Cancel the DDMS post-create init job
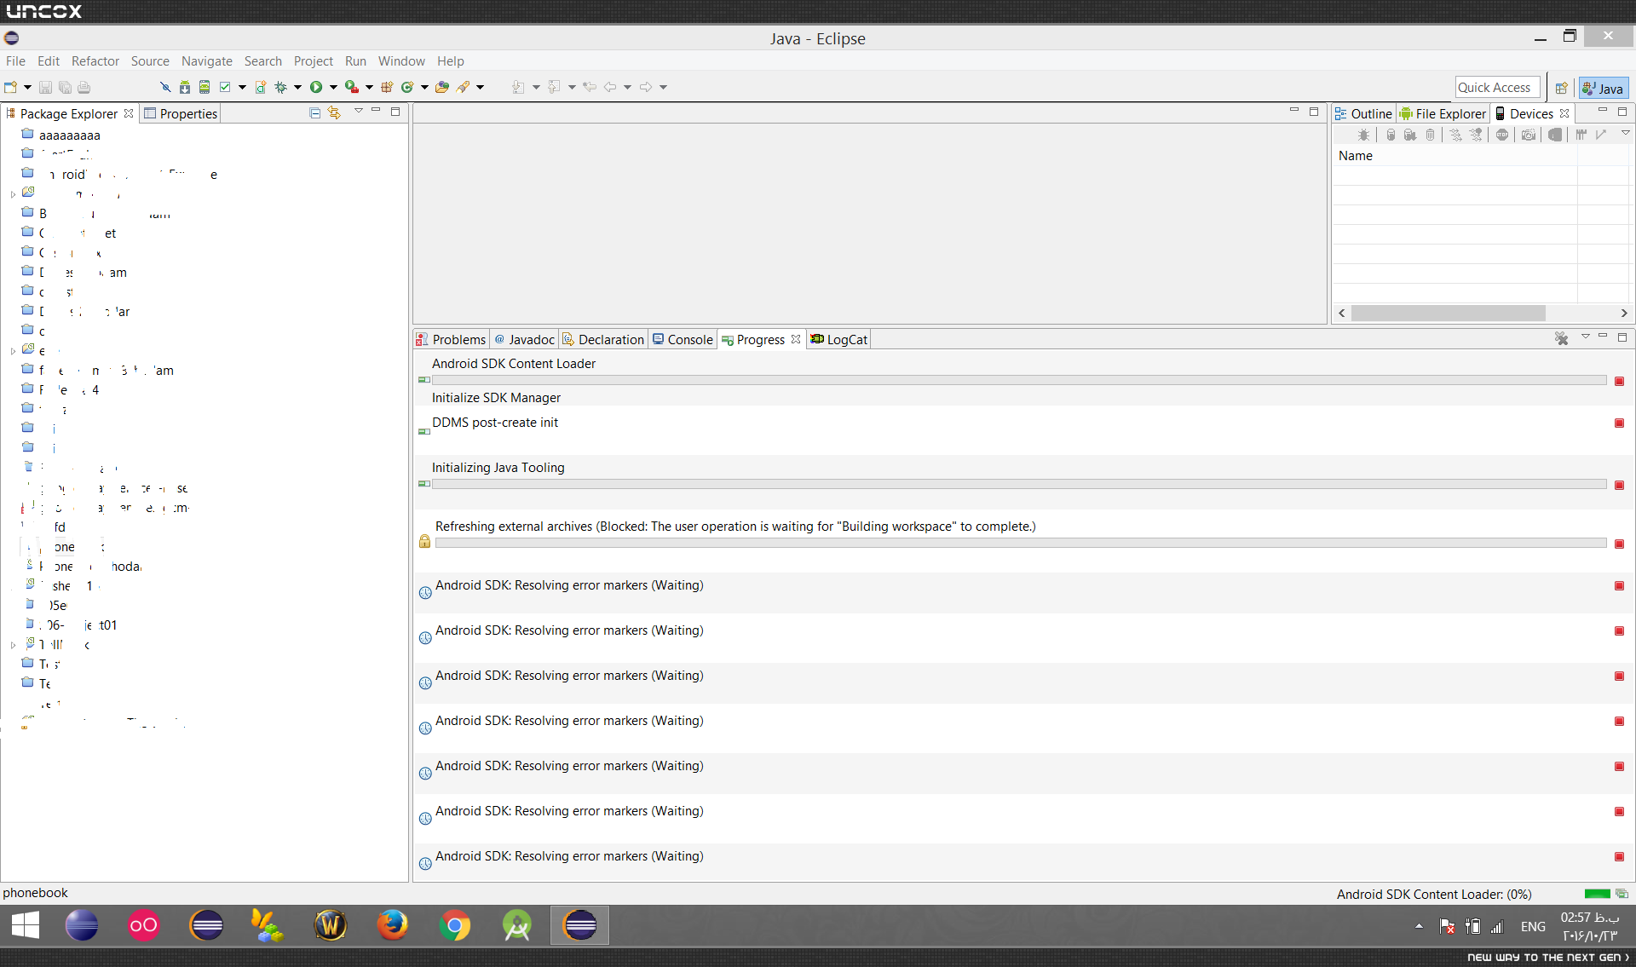This screenshot has width=1636, height=967. [x=1619, y=423]
